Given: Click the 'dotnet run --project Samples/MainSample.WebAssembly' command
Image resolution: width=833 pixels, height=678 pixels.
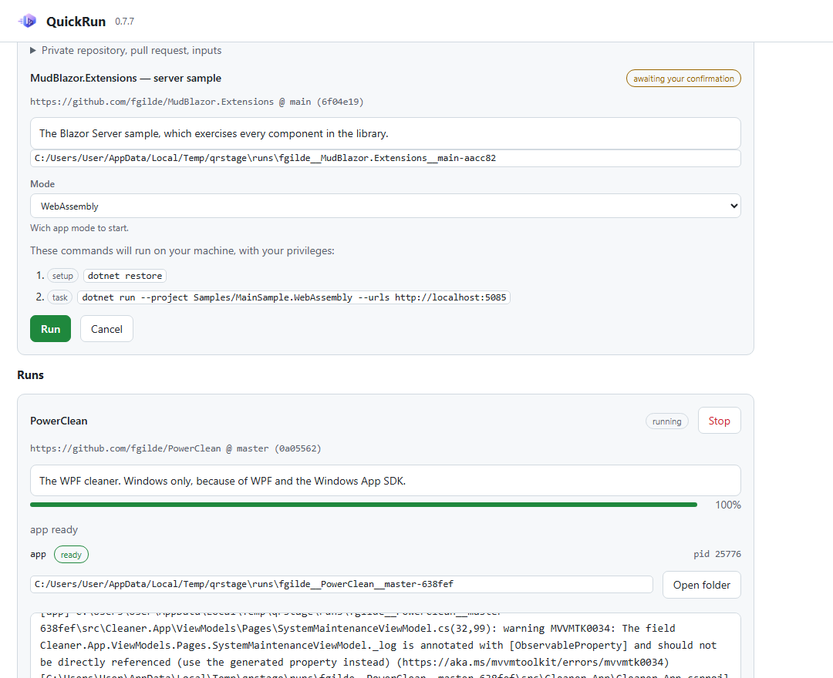Looking at the screenshot, I should (x=294, y=297).
